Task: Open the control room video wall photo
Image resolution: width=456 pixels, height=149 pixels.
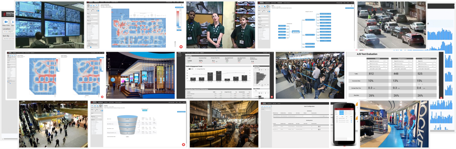Action: coord(50,25)
